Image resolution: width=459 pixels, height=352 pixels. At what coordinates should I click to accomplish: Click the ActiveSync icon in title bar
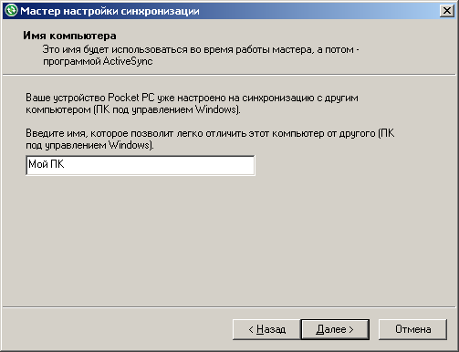click(x=11, y=11)
